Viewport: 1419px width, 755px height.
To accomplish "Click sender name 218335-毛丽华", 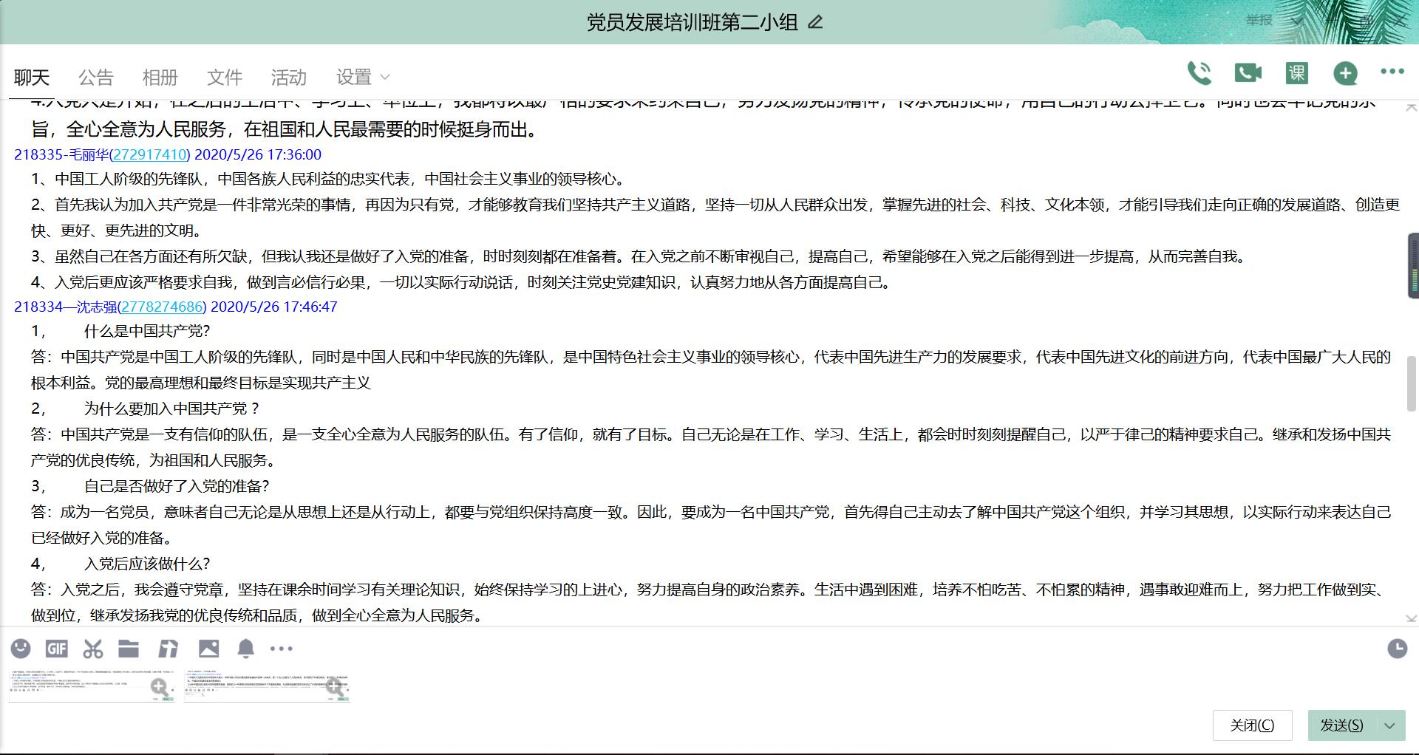I will [x=61, y=154].
